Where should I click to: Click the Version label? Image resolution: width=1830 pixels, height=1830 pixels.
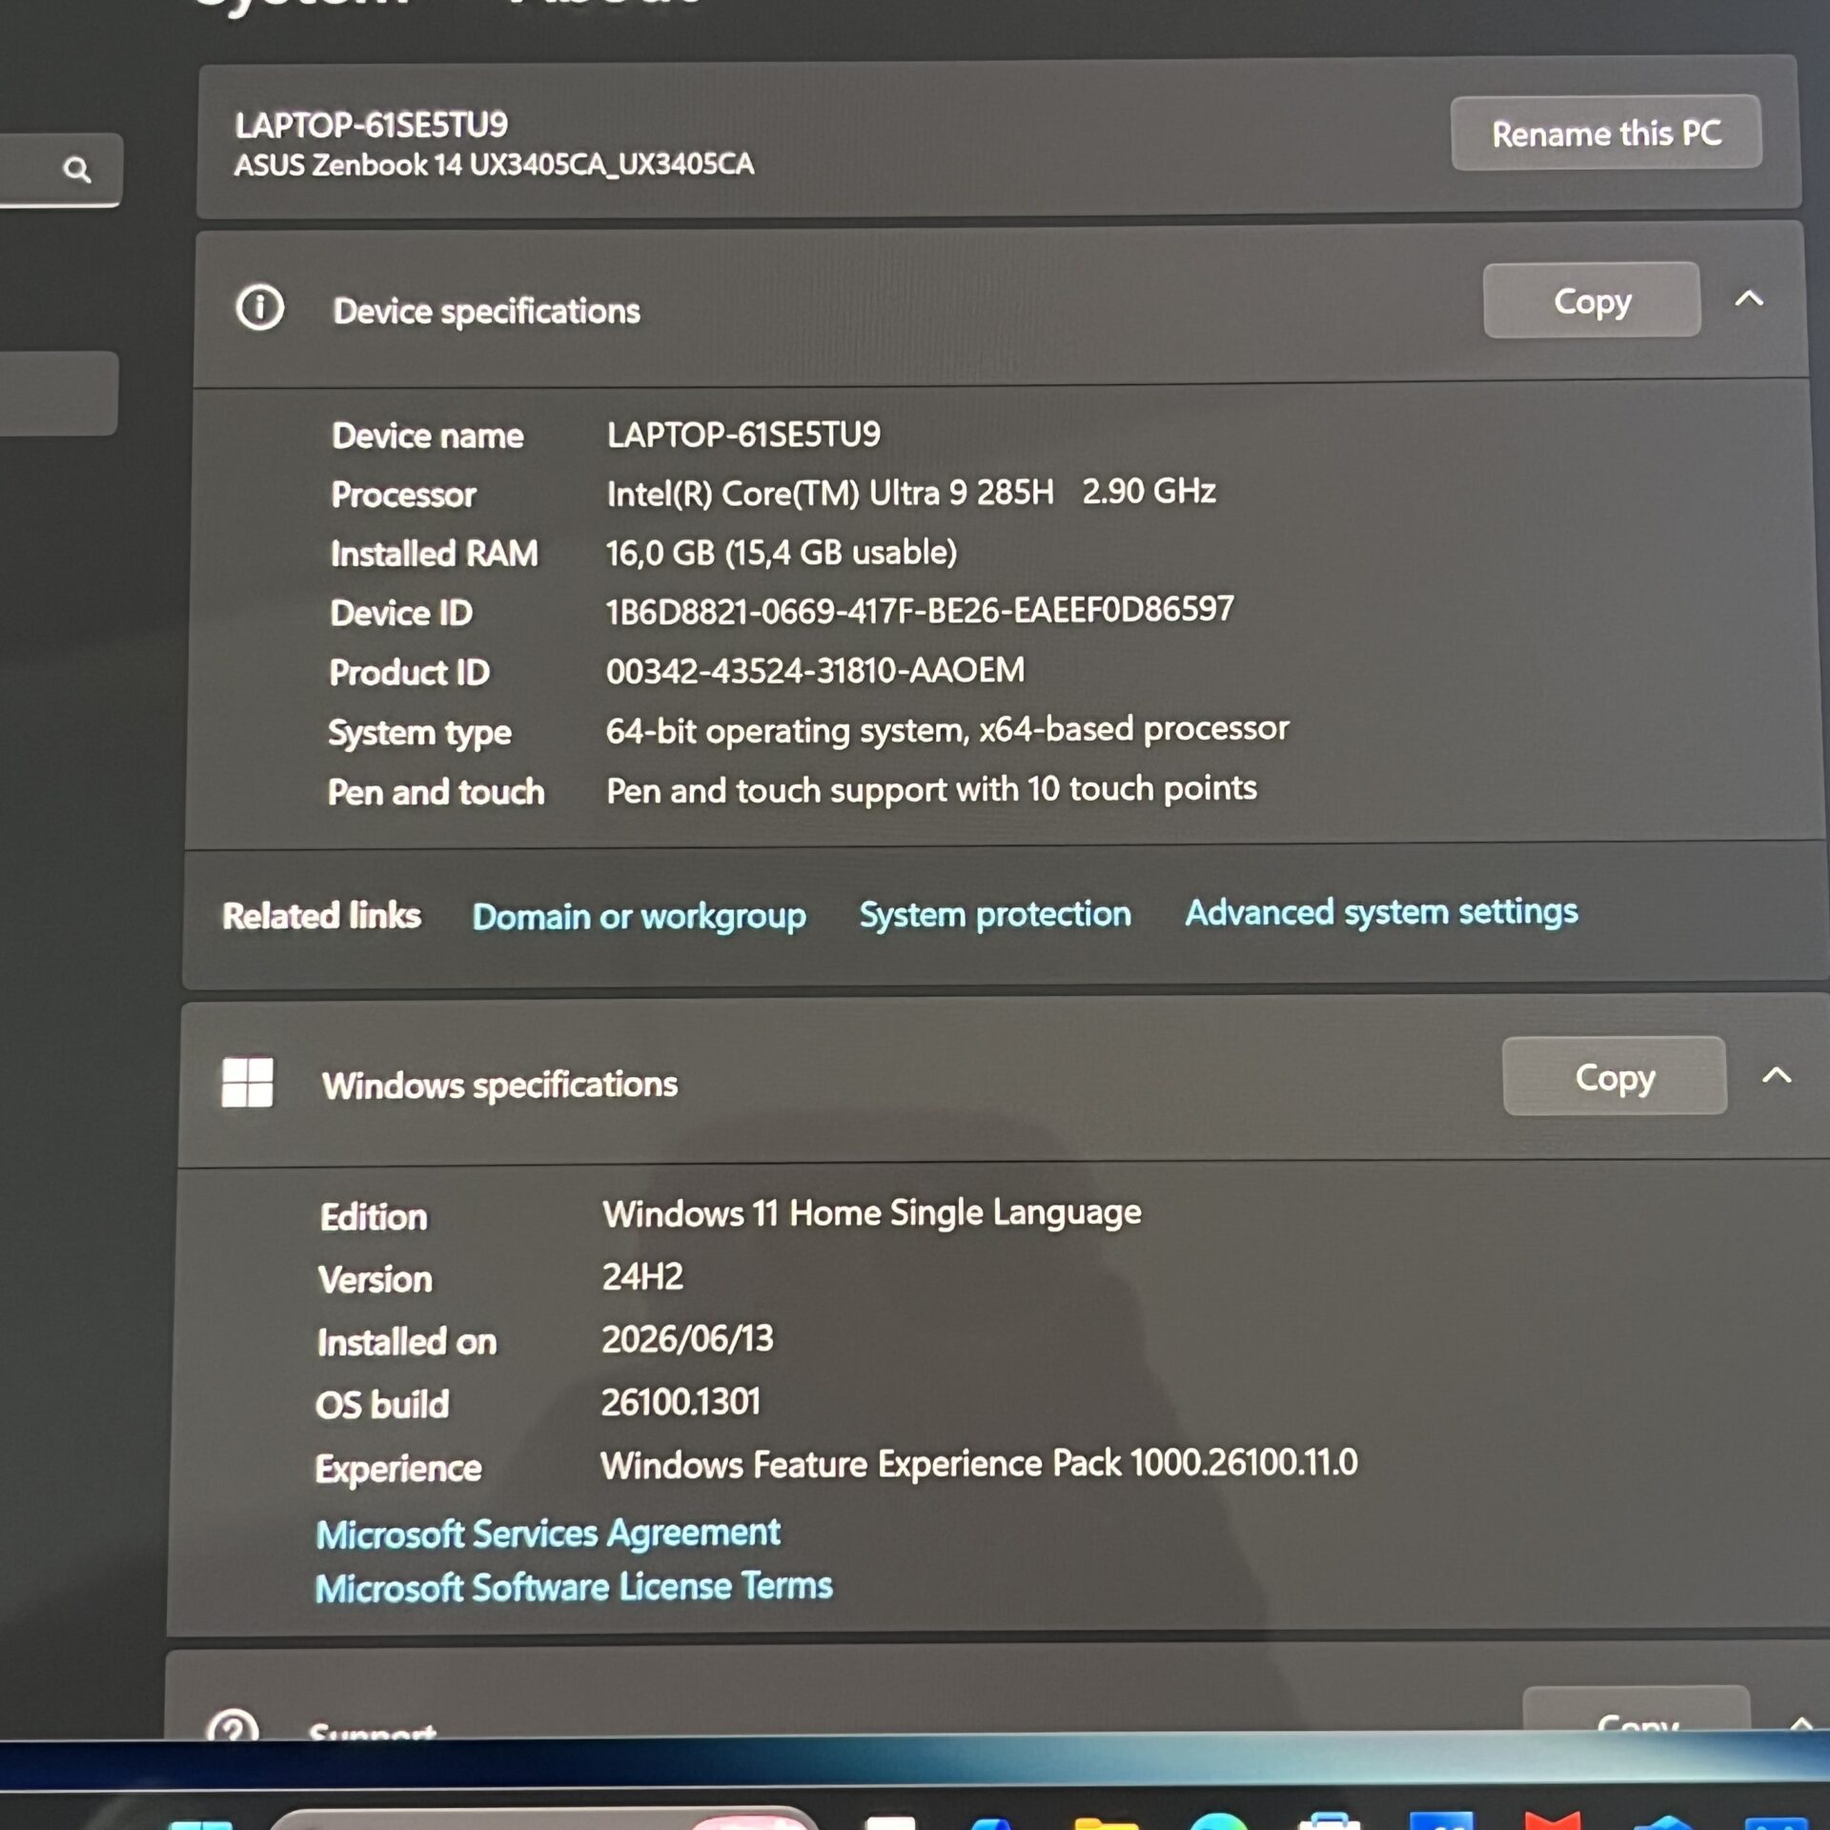point(375,1279)
